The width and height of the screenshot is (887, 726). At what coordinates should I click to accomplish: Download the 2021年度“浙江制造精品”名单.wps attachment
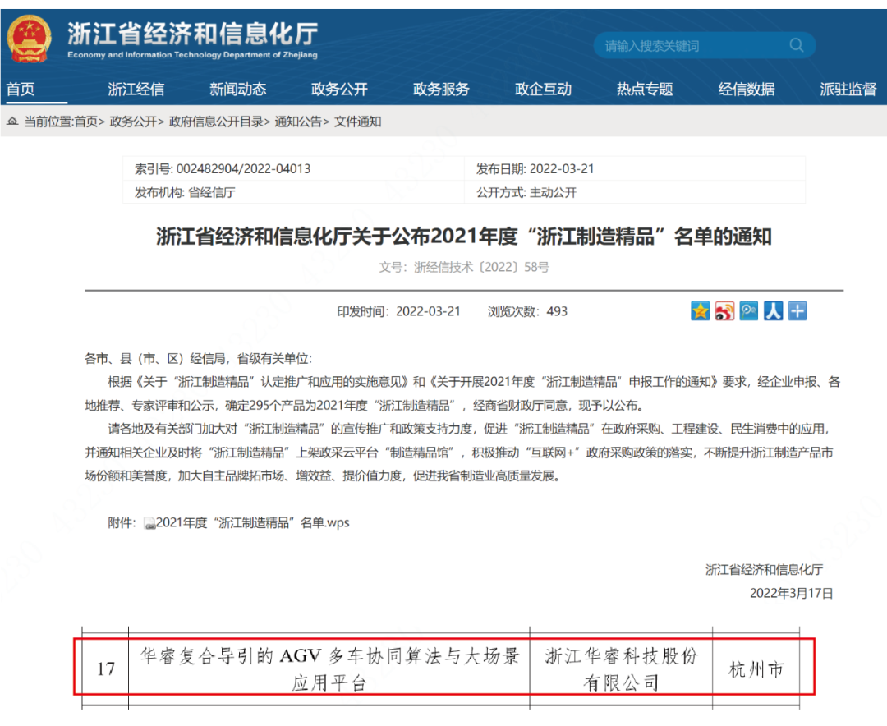pos(252,523)
